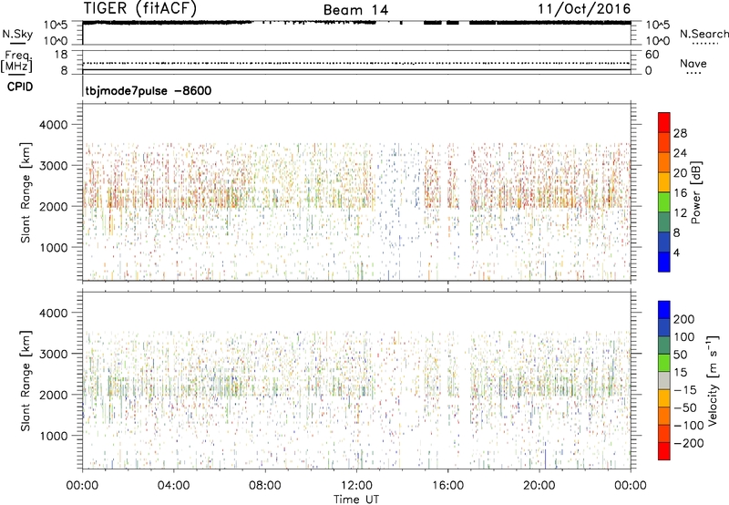
Task: Select the 3000 tick in the power panel
Action: 54,166
